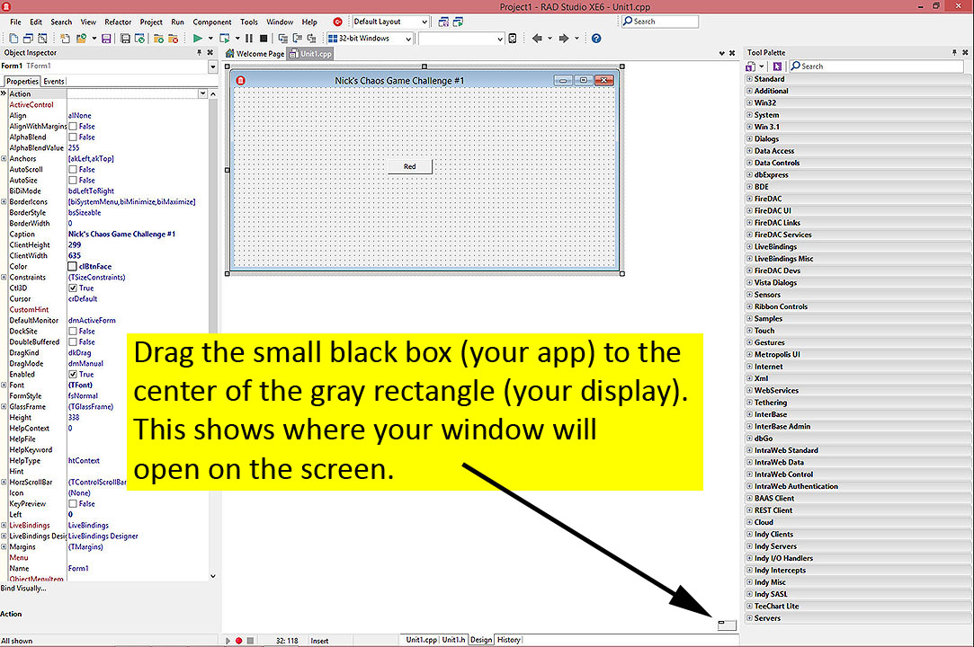Click the Set Debug Desktop icon
The image size is (974, 647).
[459, 22]
